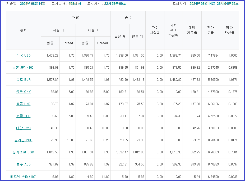Open the 싱가포르 SGD currency link
The width and height of the screenshot is (245, 181).
tap(24, 152)
